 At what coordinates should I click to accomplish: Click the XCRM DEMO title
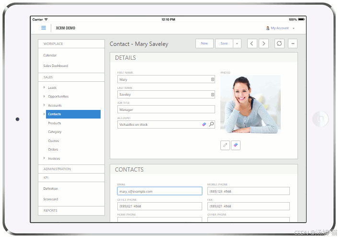click(x=66, y=28)
